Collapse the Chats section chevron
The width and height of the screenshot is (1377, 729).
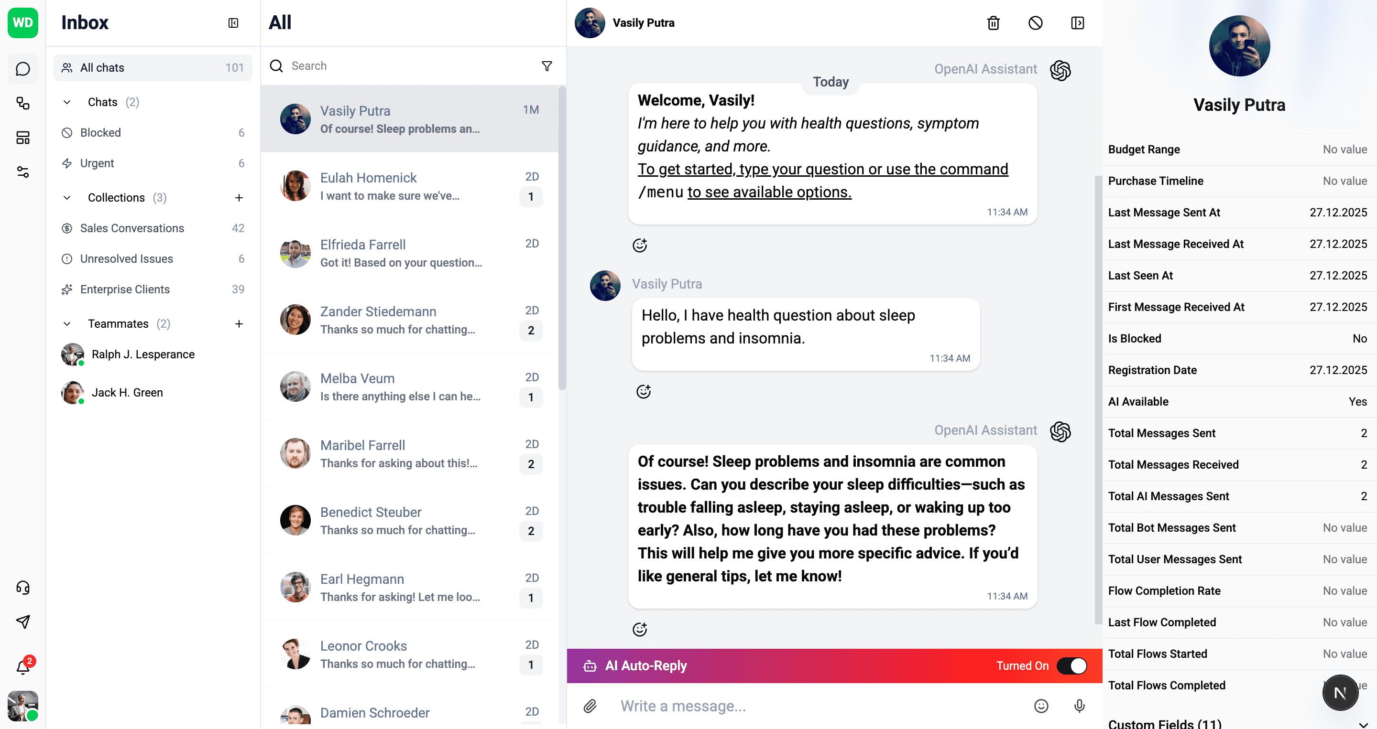pyautogui.click(x=67, y=102)
